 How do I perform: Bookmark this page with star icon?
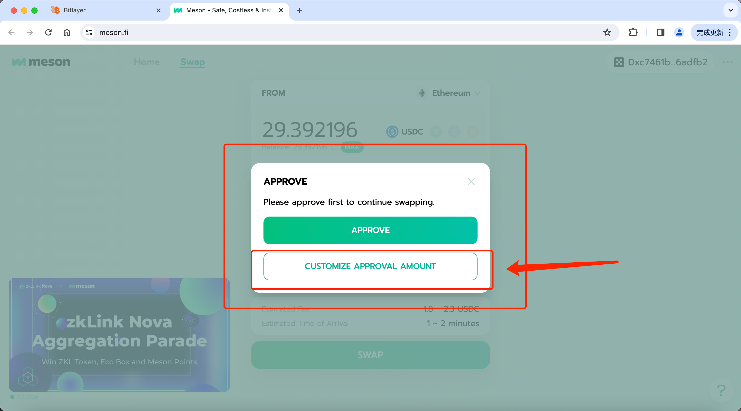click(607, 32)
